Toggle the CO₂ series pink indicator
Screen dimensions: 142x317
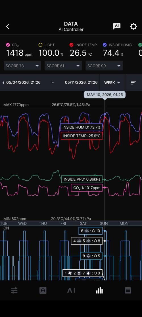(8, 45)
